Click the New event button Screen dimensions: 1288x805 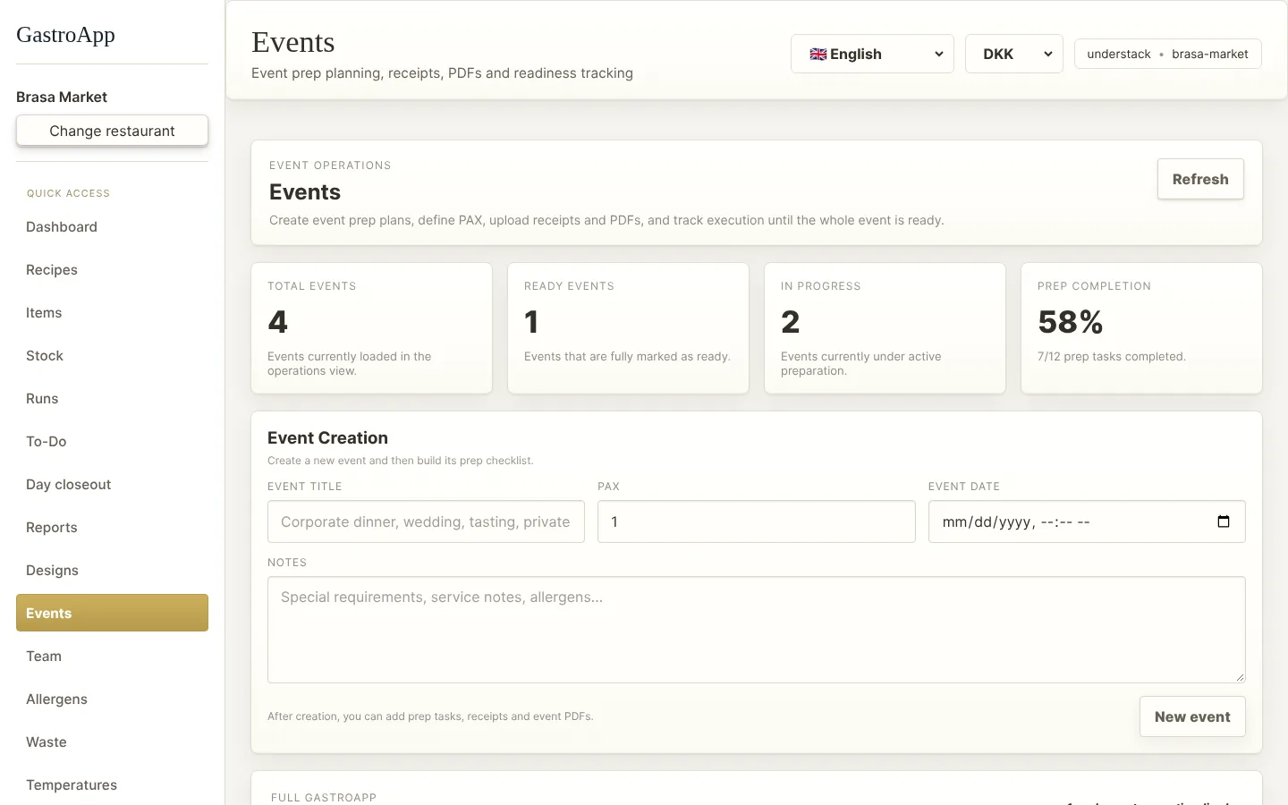pos(1192,716)
